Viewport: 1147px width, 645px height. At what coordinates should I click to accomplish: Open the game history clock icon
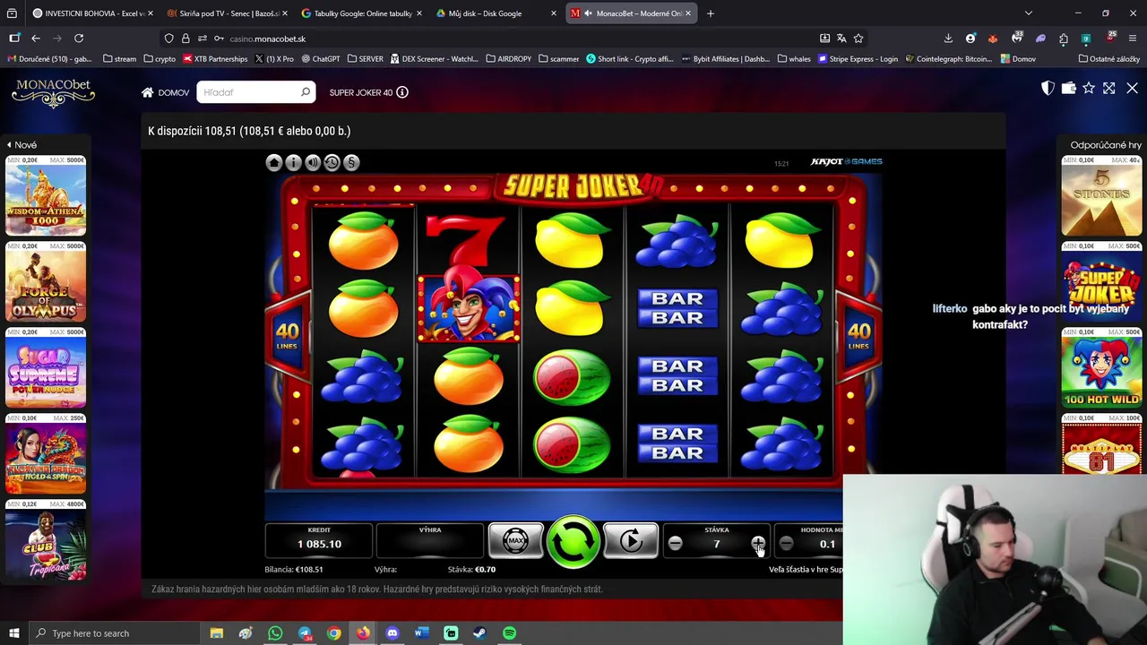pos(332,162)
